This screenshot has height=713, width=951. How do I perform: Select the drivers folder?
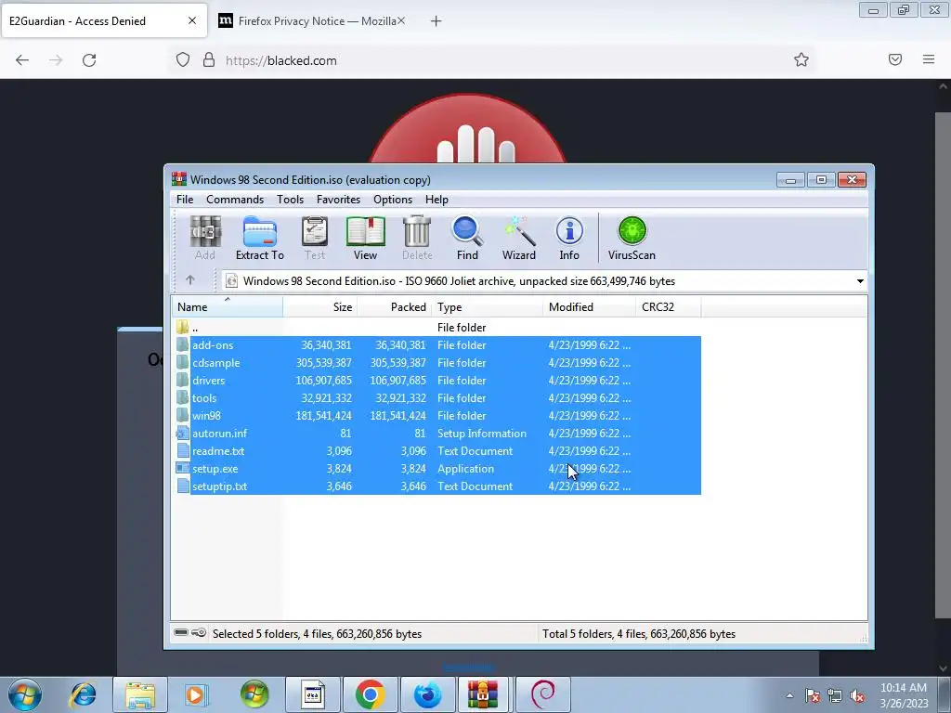coord(436,380)
